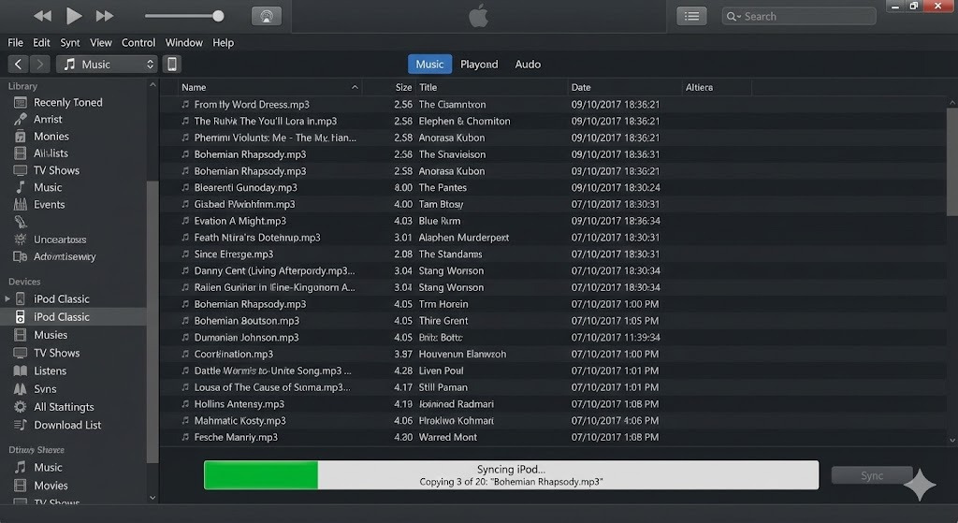Select track Bohemian Boutson.mp3
Image resolution: width=958 pixels, height=523 pixels.
coord(247,321)
